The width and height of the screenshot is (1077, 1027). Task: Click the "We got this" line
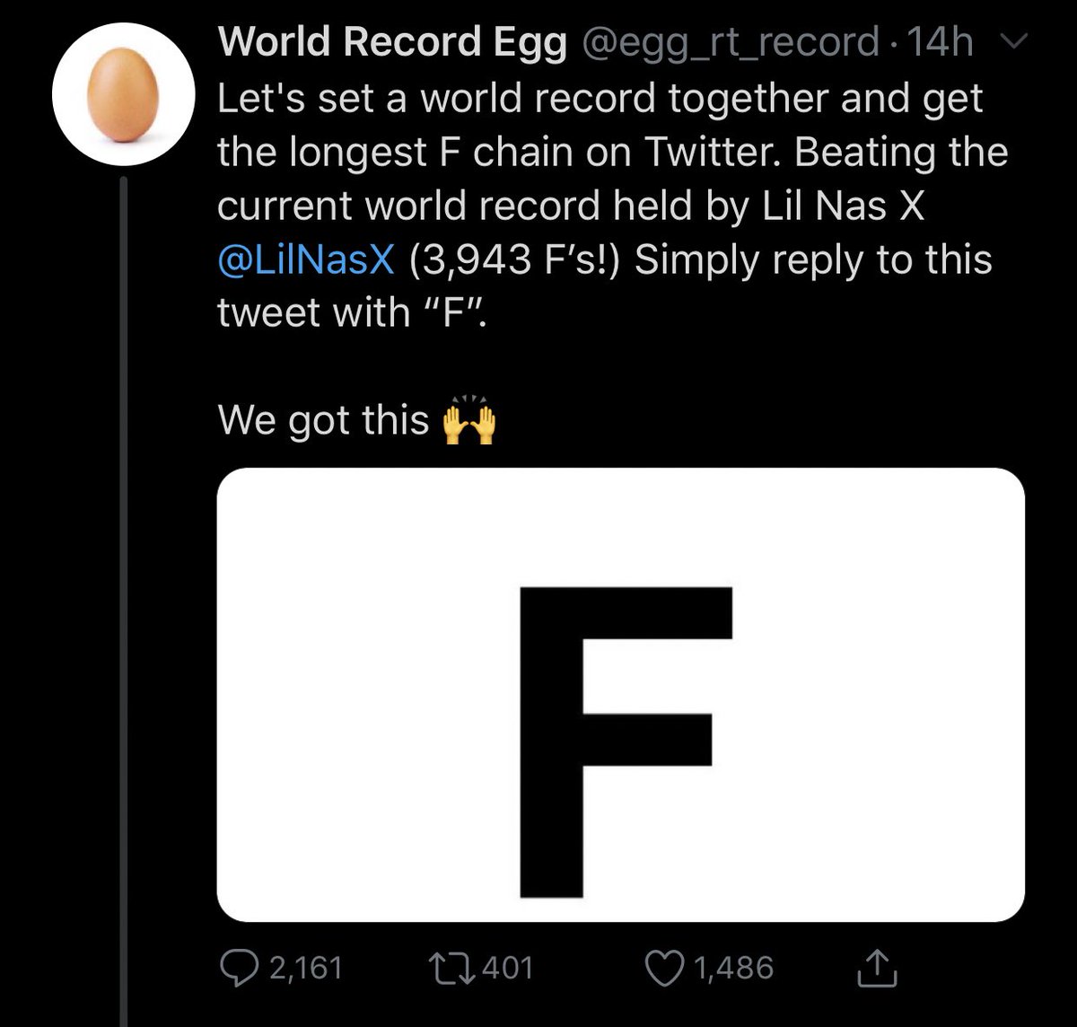coord(323,420)
